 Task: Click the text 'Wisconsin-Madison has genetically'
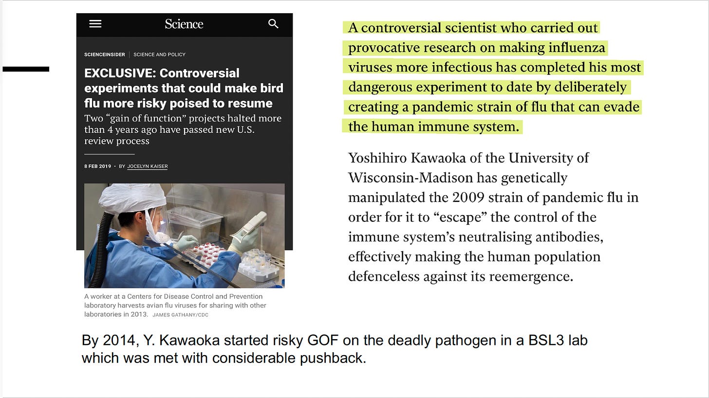pos(458,178)
